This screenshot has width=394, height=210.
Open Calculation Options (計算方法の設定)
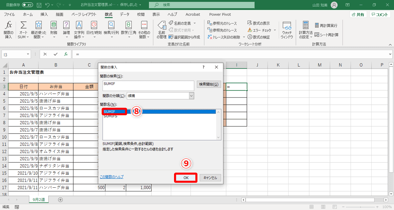(305, 30)
